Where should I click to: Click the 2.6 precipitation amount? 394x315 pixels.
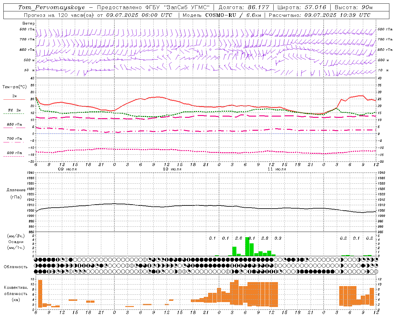(239, 238)
